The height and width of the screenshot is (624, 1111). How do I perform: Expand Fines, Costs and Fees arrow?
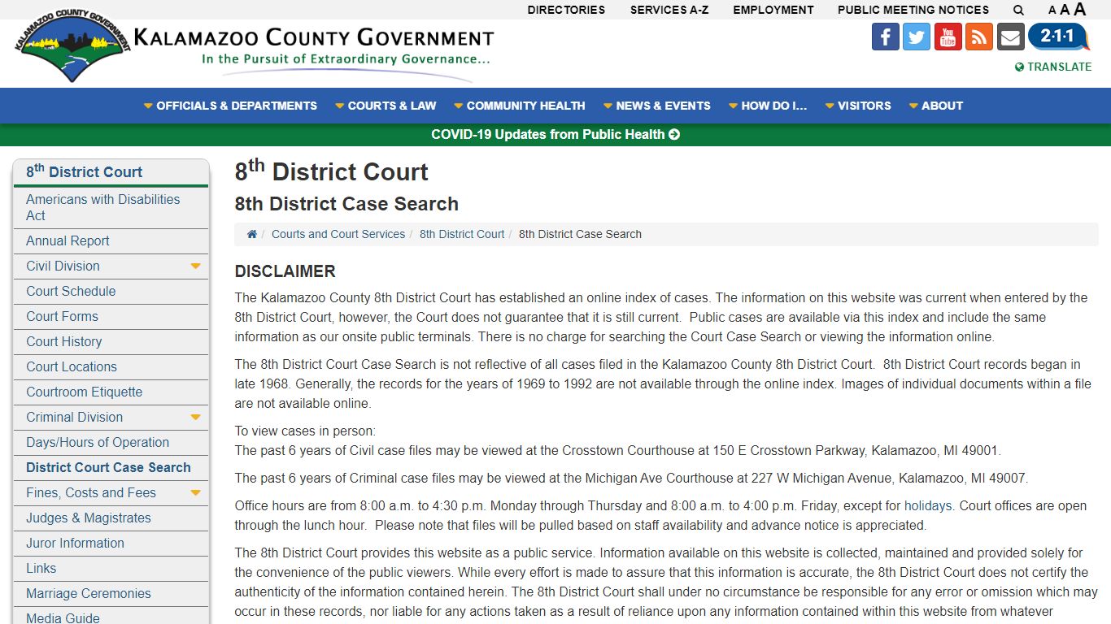195,492
